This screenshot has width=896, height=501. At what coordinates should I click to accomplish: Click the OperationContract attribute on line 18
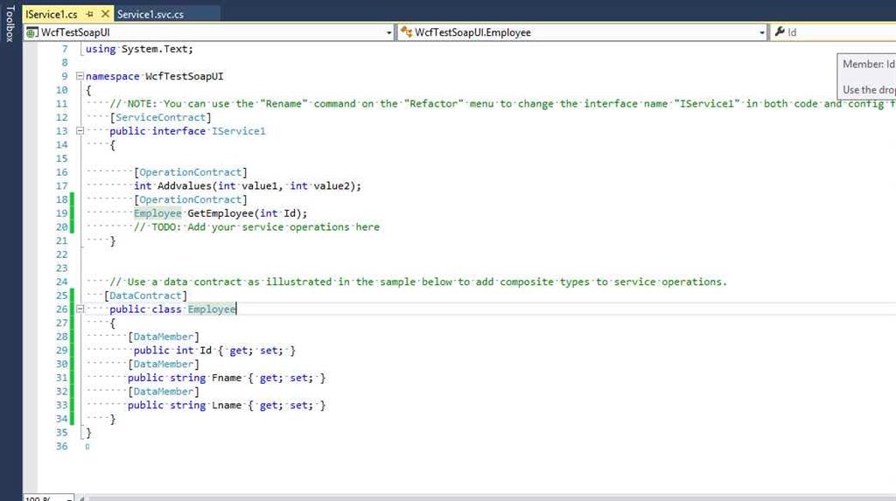click(190, 199)
